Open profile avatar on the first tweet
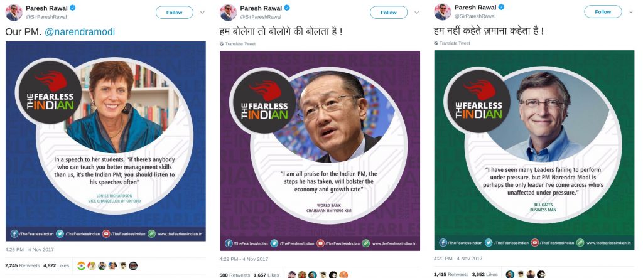643x278 pixels. tap(14, 13)
